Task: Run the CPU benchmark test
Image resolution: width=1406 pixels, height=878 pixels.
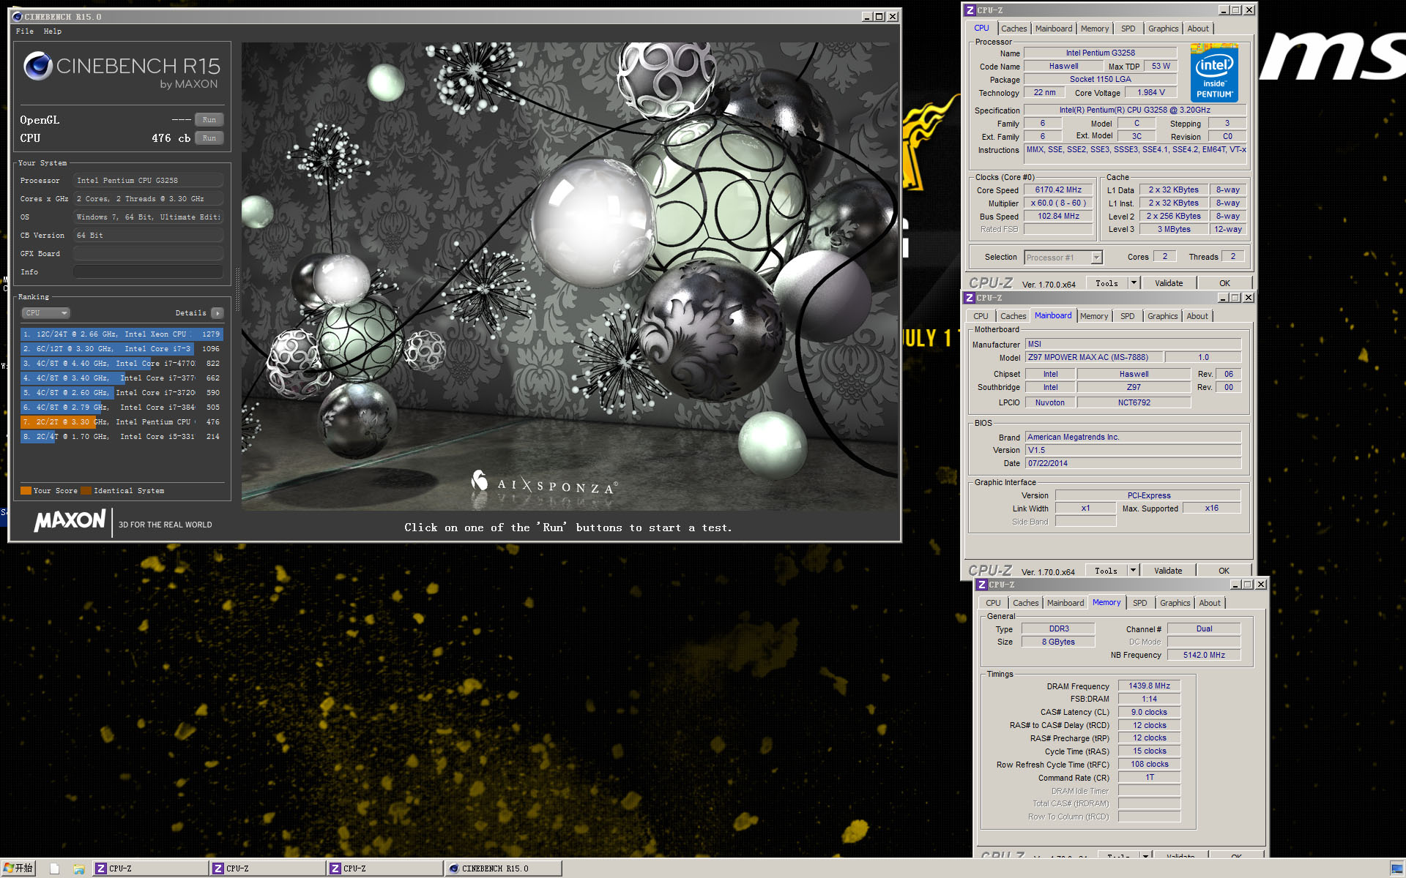Action: [209, 138]
